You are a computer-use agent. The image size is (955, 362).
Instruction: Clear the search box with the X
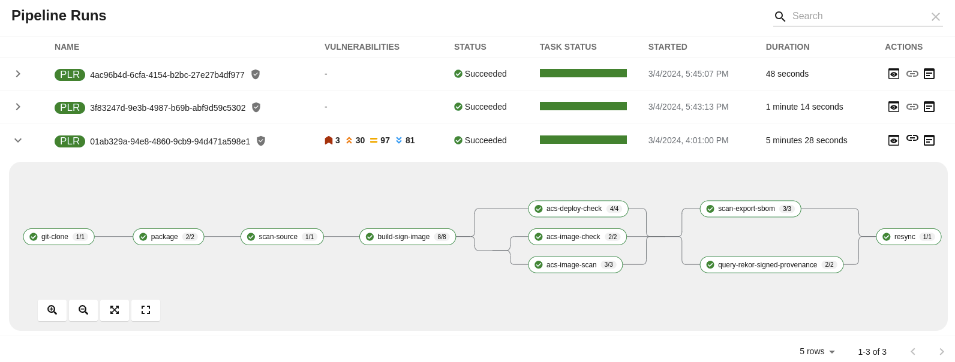936,16
